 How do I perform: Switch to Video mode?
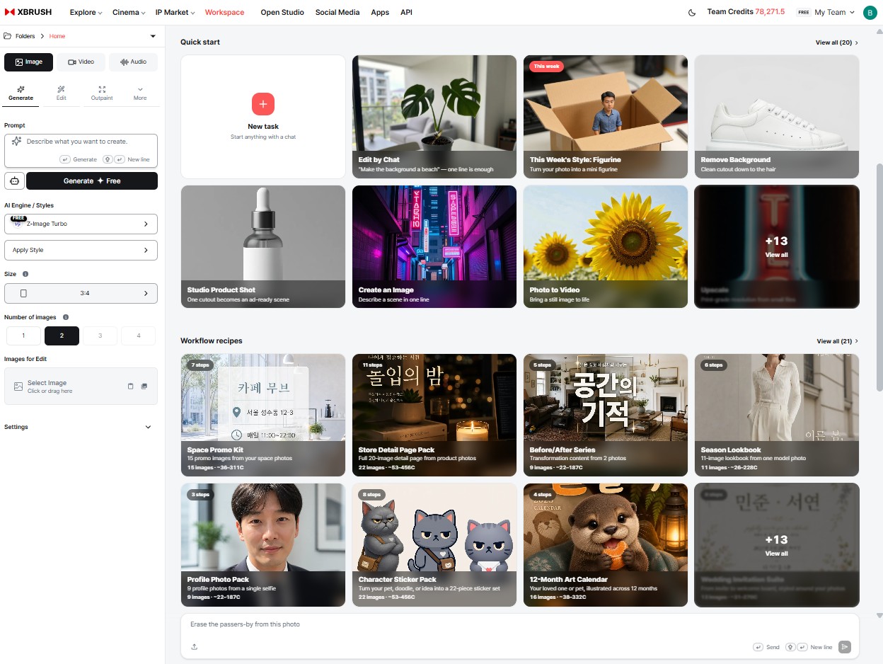[81, 62]
